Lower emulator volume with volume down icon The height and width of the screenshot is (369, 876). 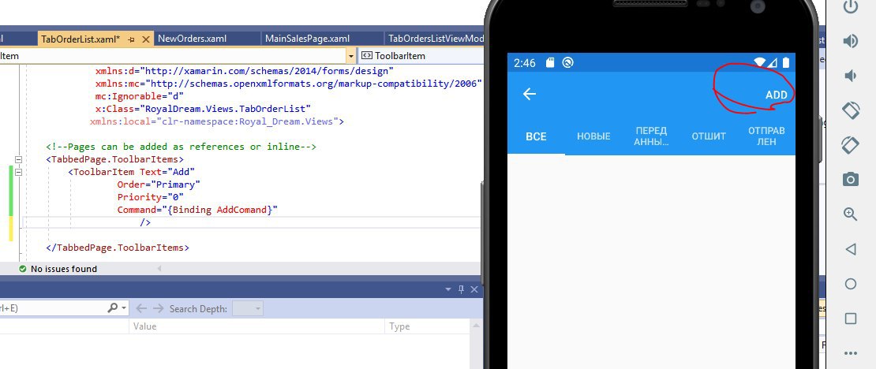[850, 76]
